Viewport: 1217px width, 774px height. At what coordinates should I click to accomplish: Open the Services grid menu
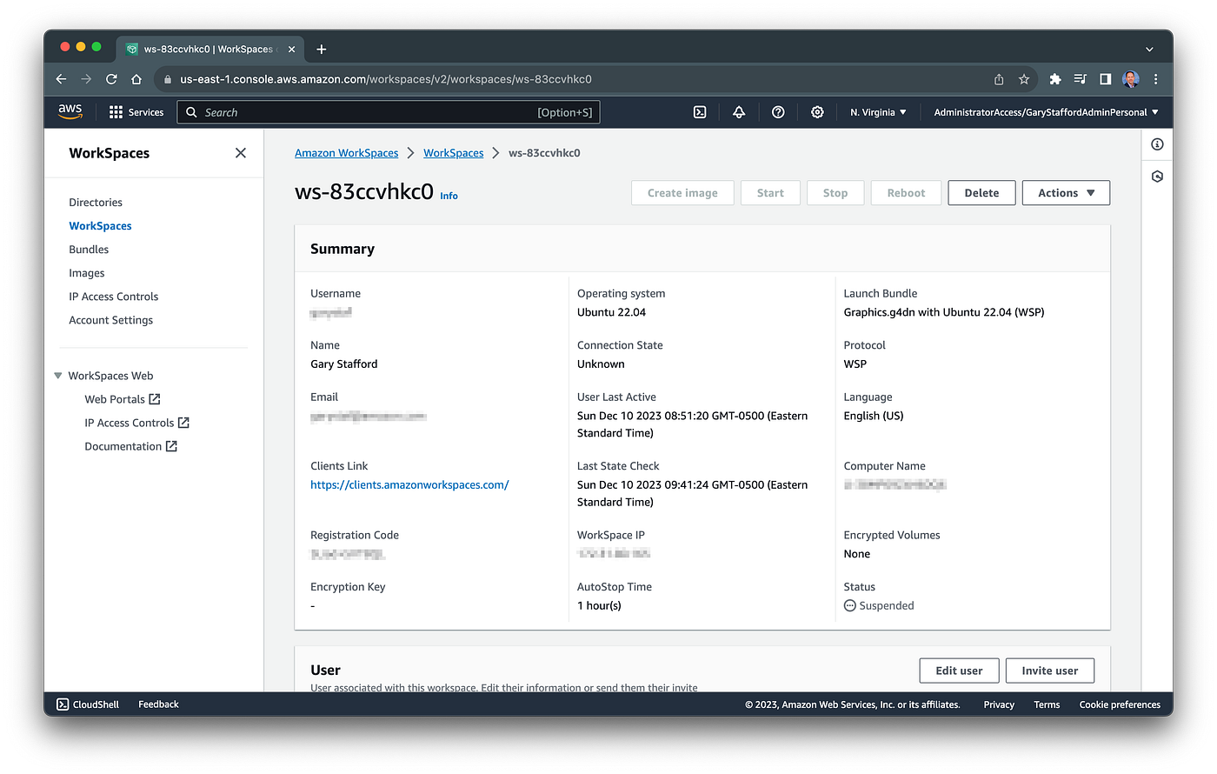point(136,112)
